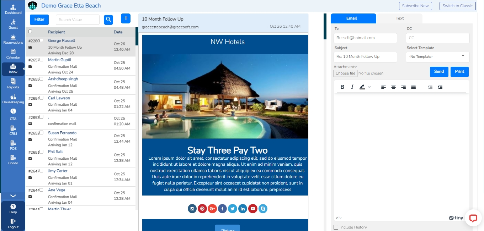The height and width of the screenshot is (231, 484).
Task: Click the Skype icon in the email
Action: 262,209
